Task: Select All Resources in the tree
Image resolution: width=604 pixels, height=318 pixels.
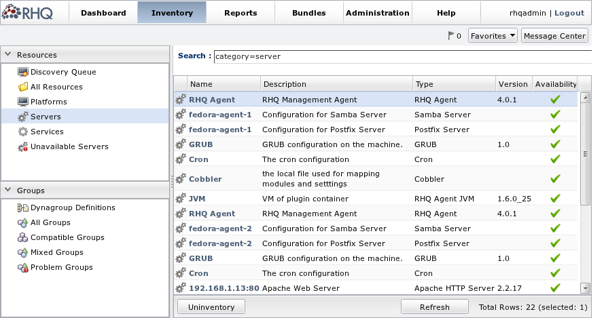Action: [x=56, y=87]
